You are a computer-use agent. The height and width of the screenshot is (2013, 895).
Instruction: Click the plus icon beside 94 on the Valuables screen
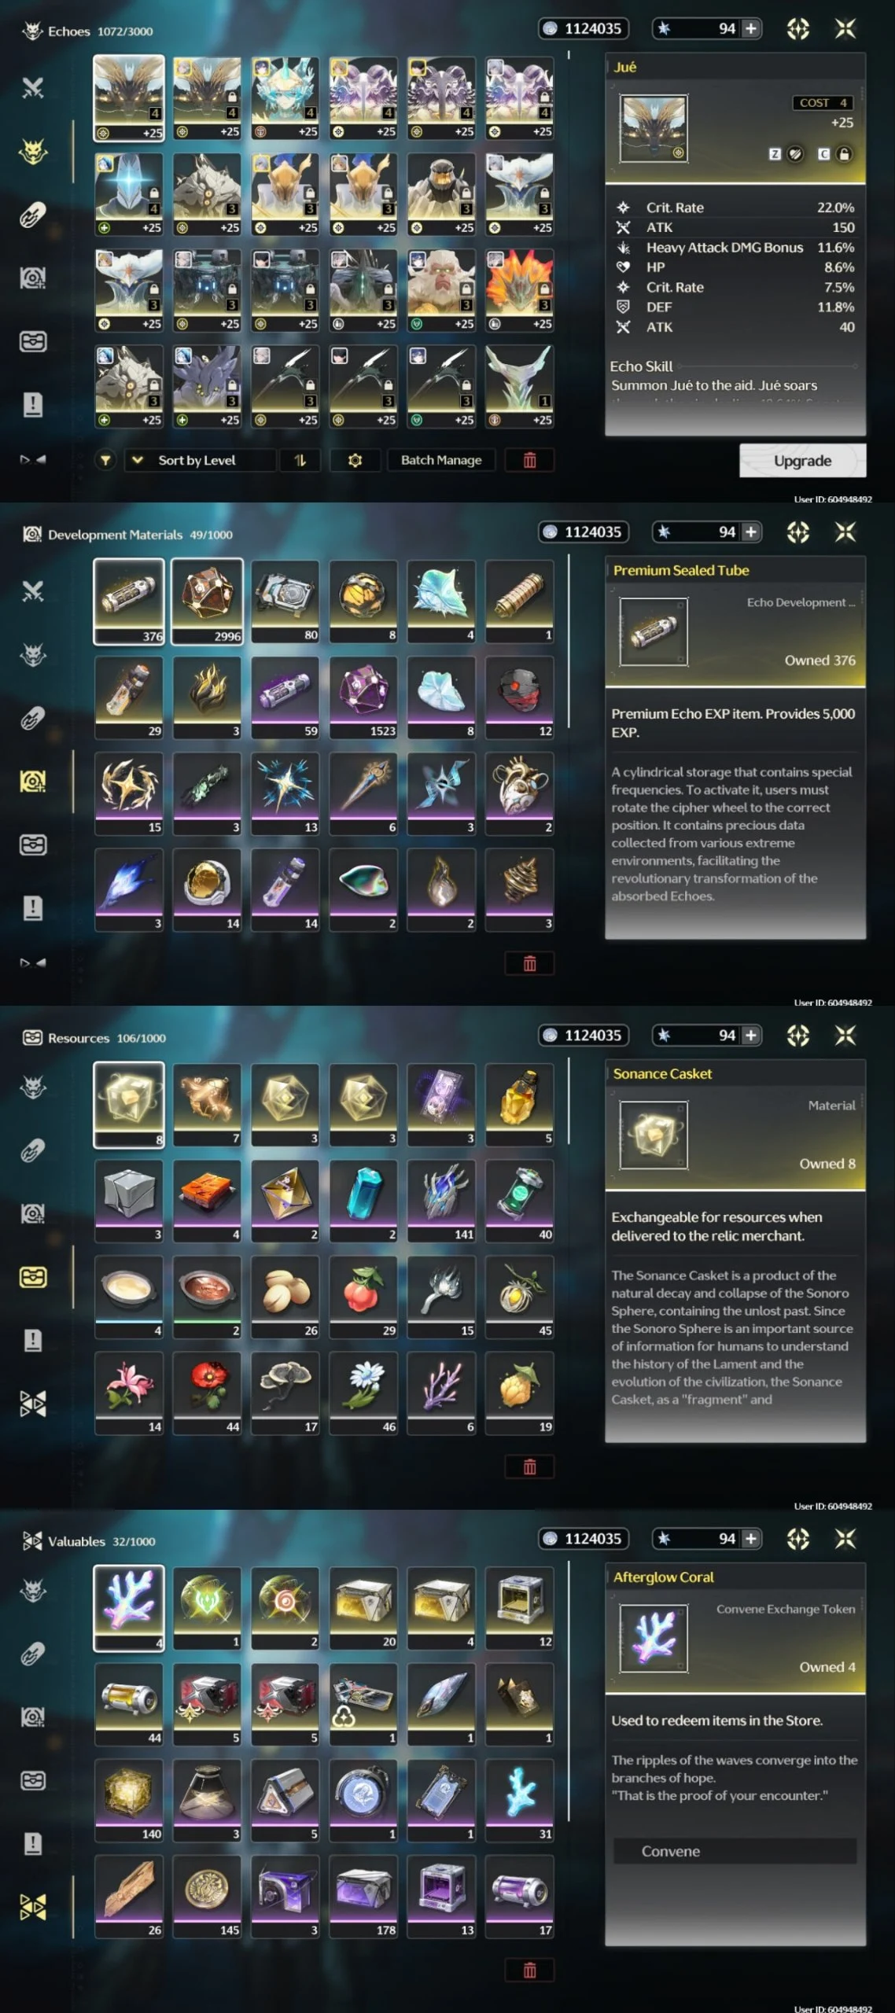pyautogui.click(x=751, y=1539)
